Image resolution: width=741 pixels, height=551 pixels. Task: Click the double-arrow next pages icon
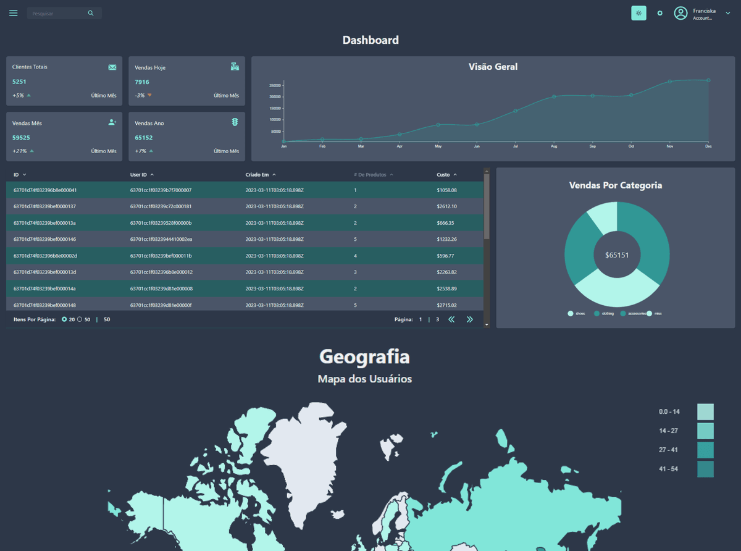(470, 319)
